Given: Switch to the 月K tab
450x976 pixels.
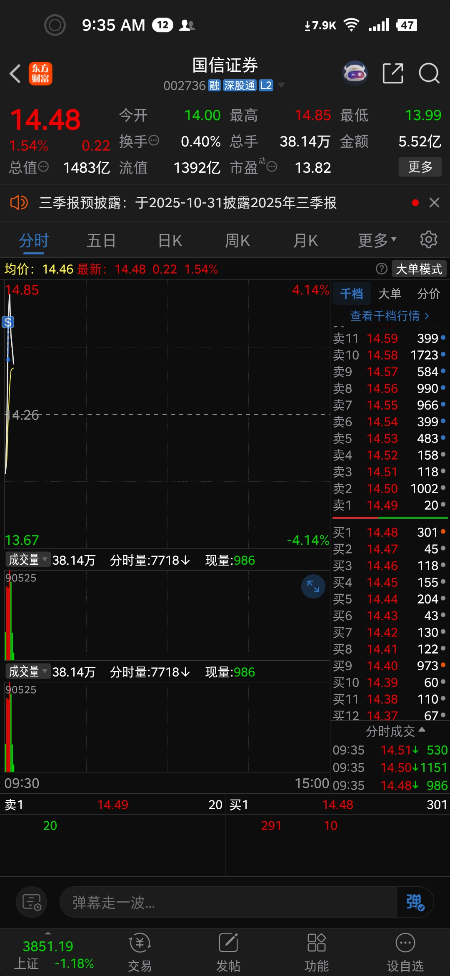Looking at the screenshot, I should [x=305, y=241].
